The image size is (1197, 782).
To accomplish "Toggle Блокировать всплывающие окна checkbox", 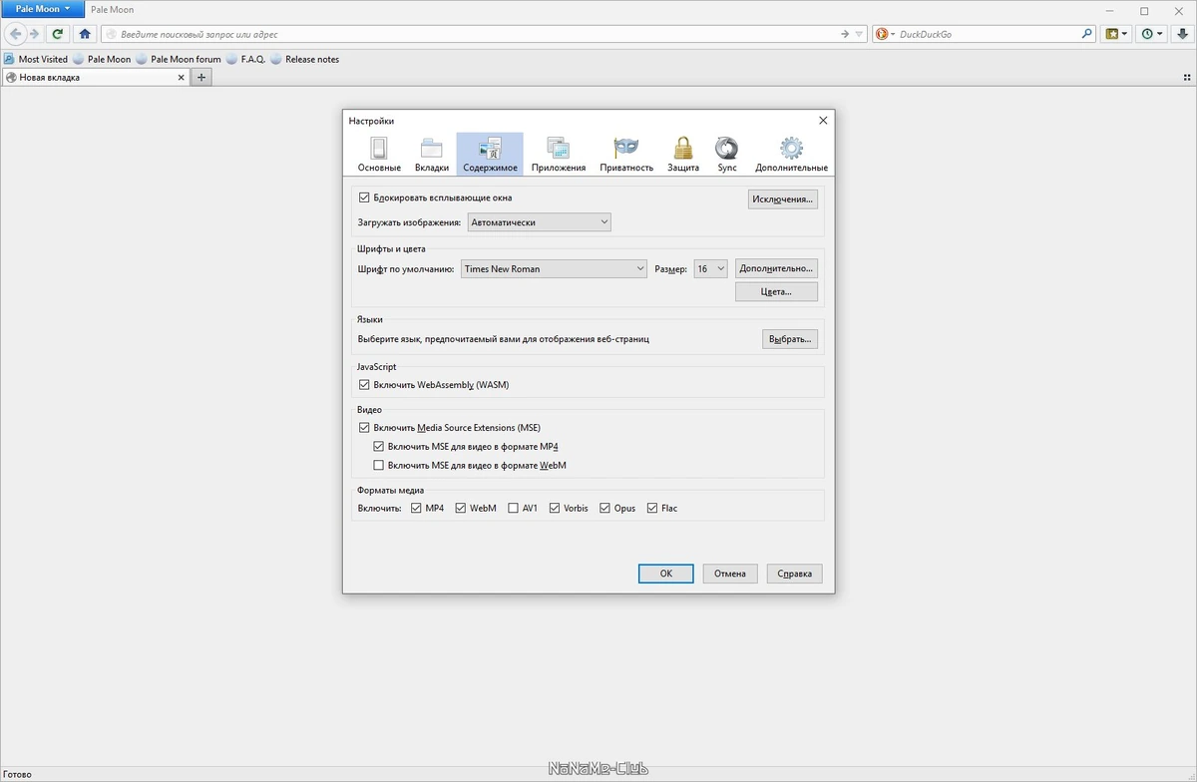I will tap(434, 197).
